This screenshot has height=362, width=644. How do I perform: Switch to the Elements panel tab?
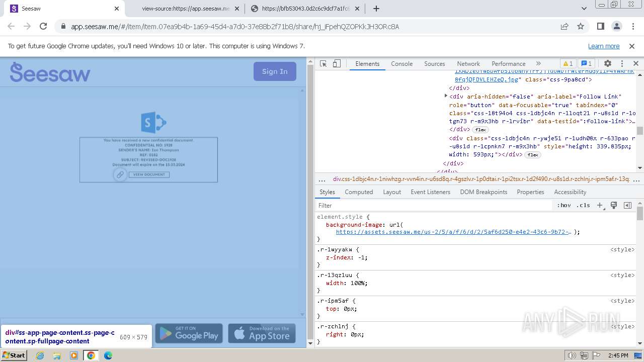[x=367, y=64]
